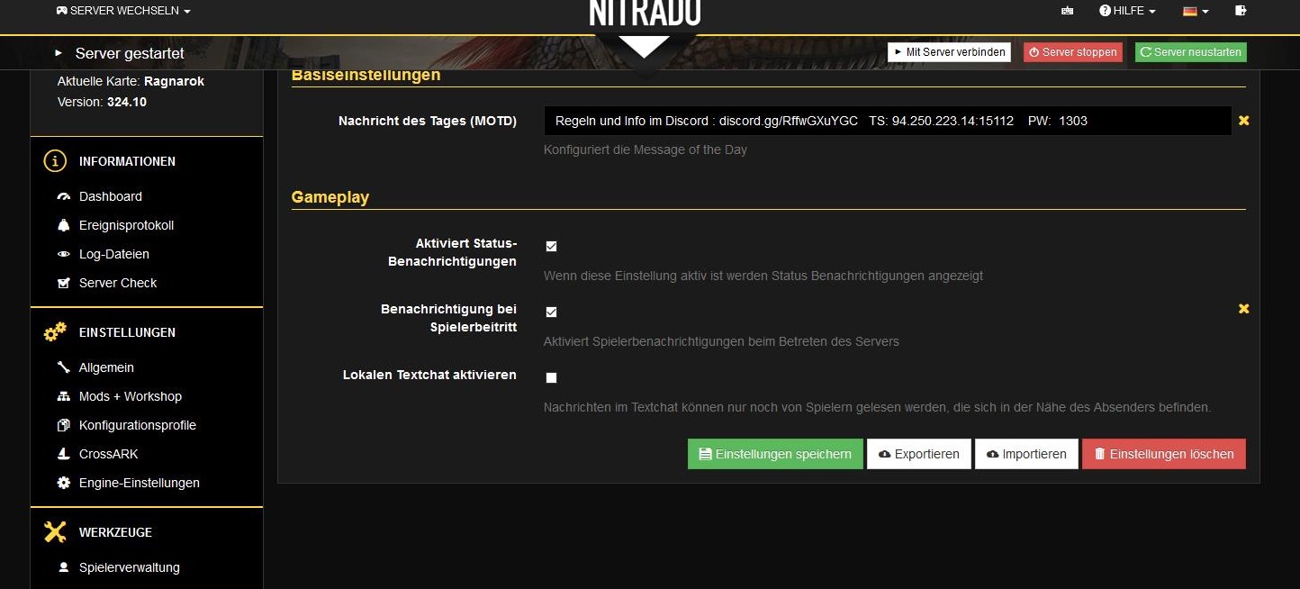Click the sitemap icon beside Mods + Workshop
The height and width of the screenshot is (589, 1300).
63,396
